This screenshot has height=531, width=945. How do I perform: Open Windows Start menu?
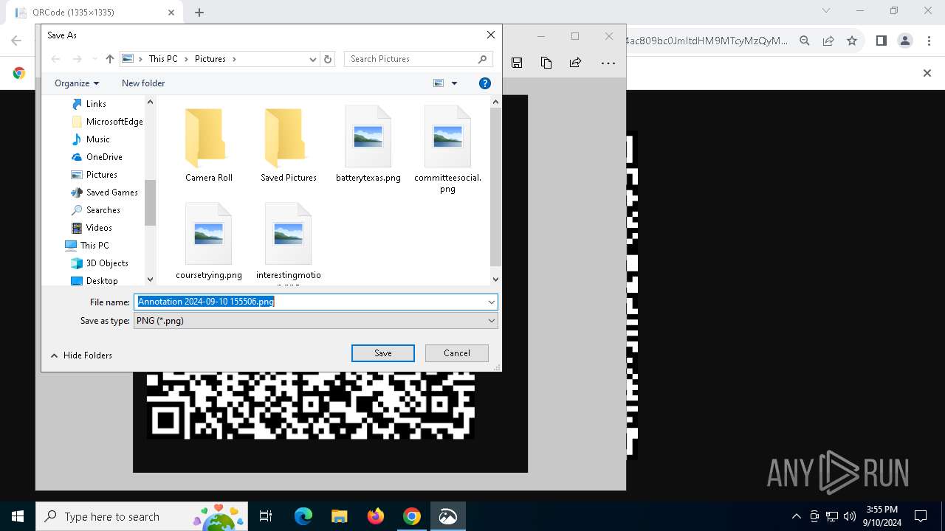[x=18, y=516]
